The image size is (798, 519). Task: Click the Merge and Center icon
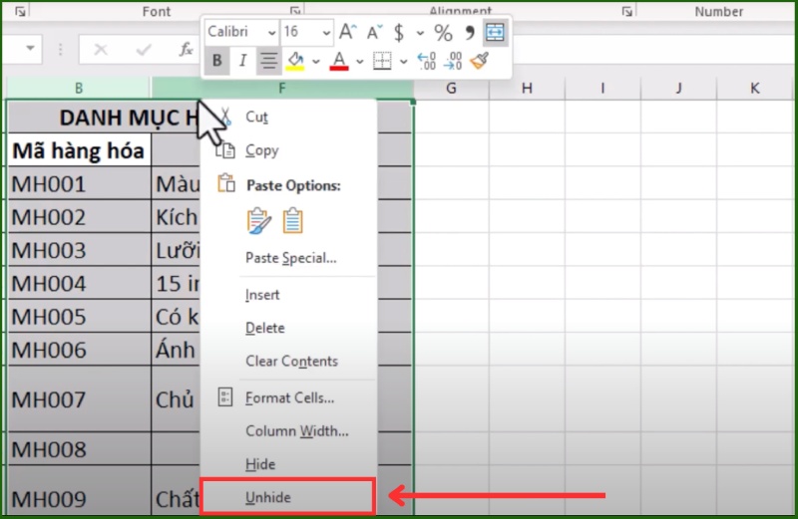coord(495,33)
